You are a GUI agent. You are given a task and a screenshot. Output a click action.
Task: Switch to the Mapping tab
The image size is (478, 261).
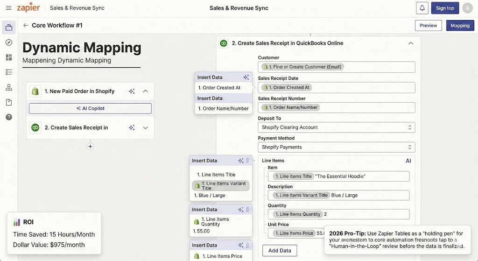tap(460, 26)
